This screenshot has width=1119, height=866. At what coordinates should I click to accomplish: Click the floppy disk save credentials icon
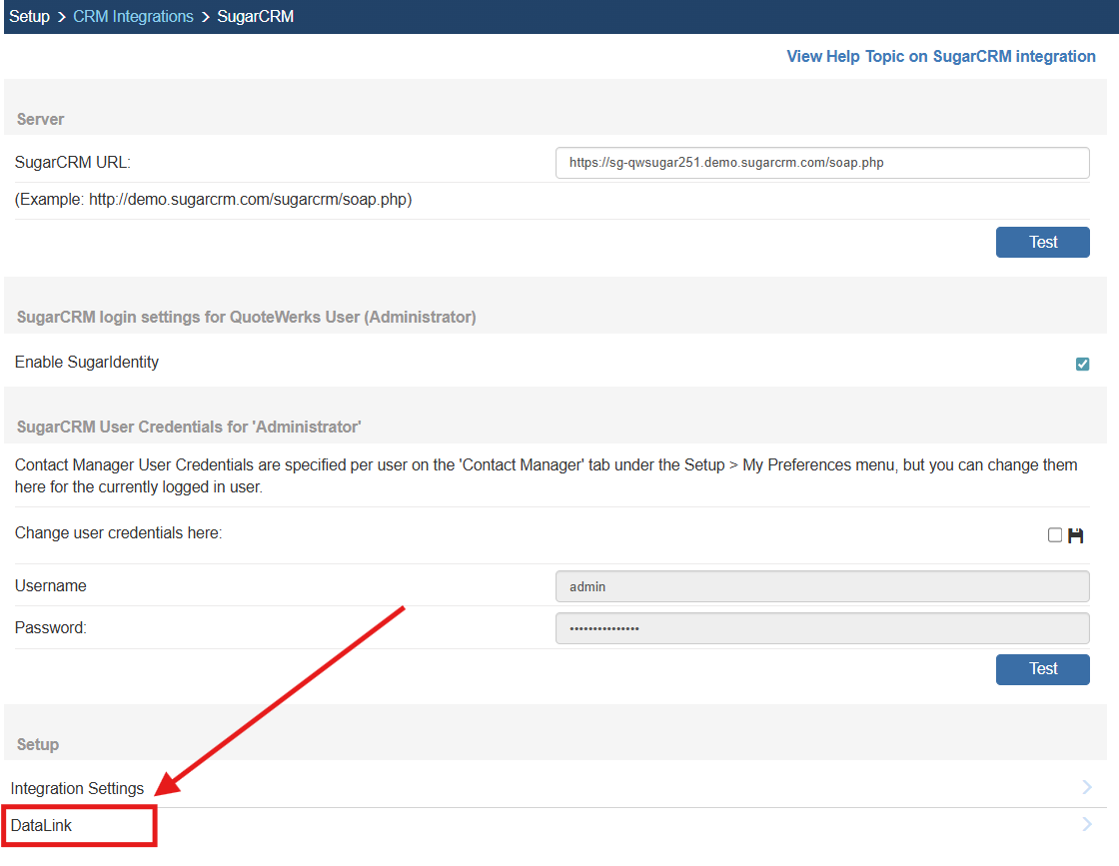[1076, 535]
